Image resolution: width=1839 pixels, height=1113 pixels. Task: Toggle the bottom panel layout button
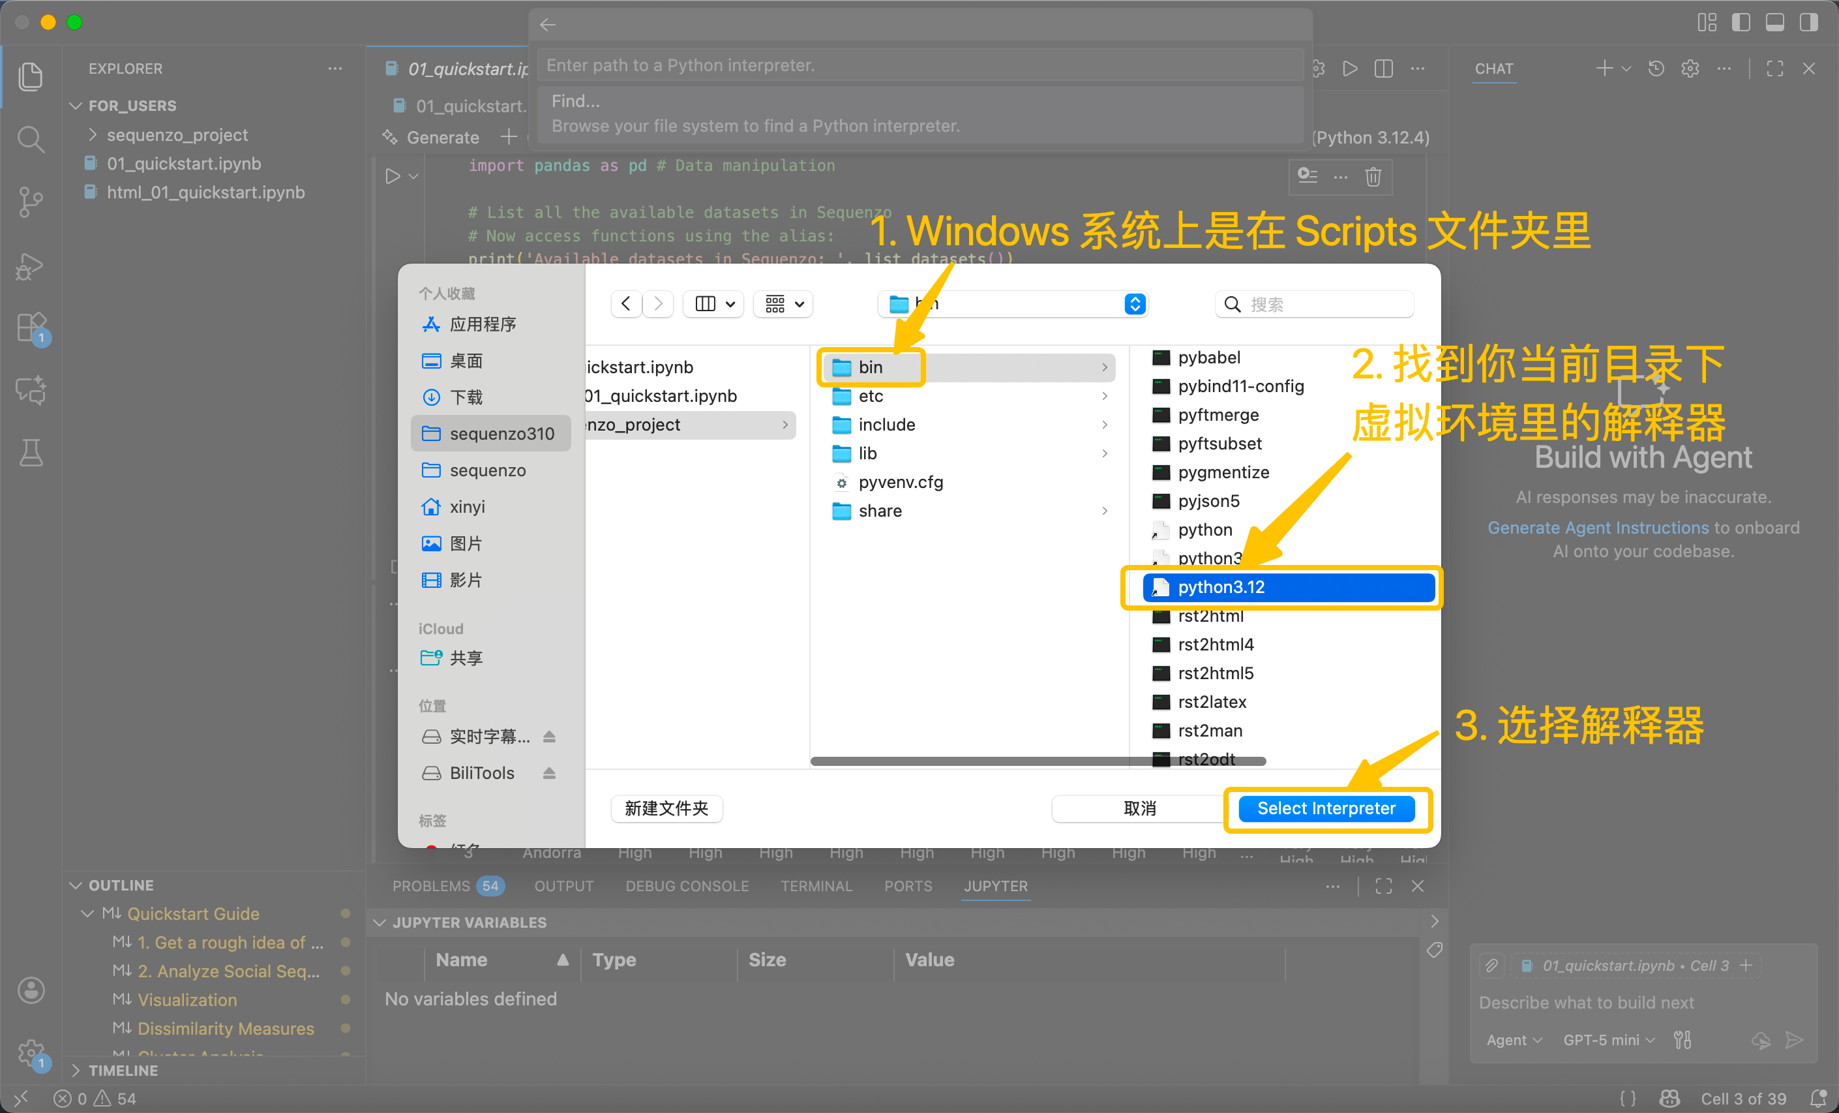pos(1775,22)
